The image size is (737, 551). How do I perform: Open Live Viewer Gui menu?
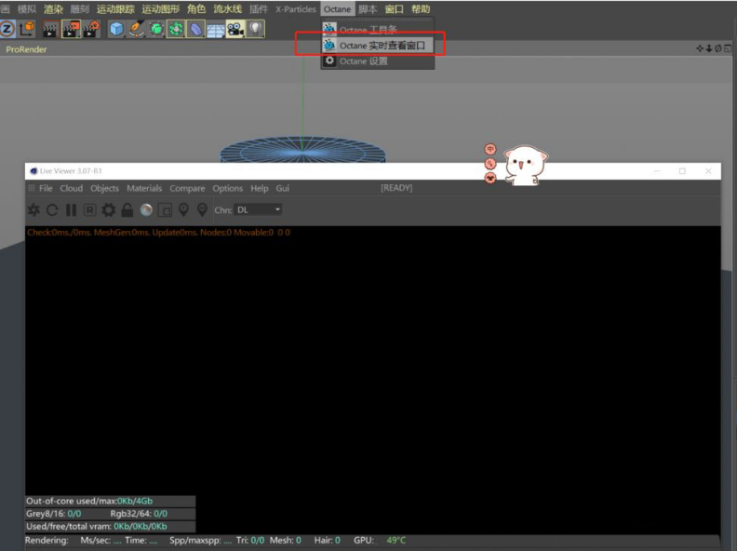[283, 188]
